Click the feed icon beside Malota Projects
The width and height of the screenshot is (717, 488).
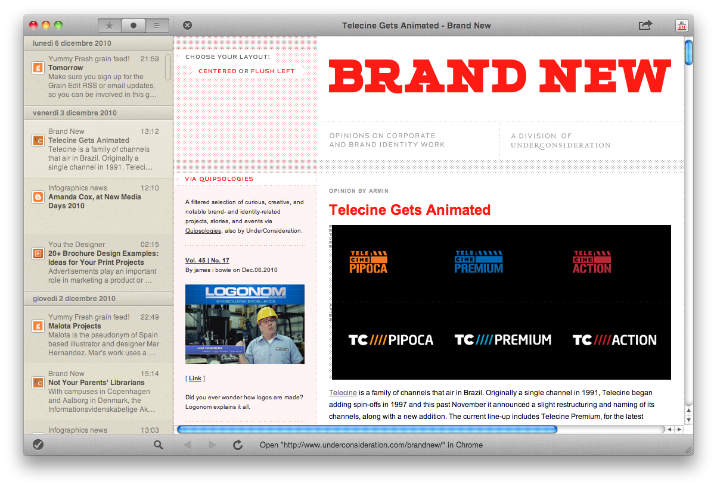coord(38,326)
